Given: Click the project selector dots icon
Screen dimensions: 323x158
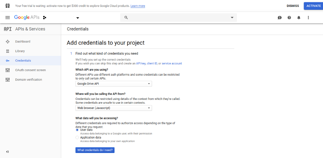Looking at the screenshot, I should [44, 18].
